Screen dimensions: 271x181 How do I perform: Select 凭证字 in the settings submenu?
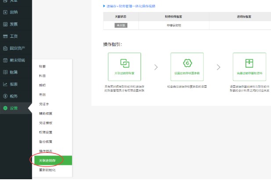point(43,104)
